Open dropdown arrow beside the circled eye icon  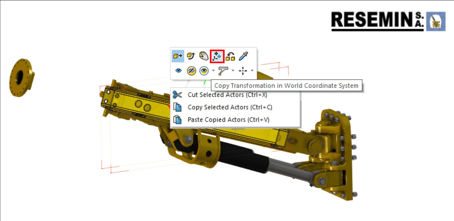(x=213, y=71)
